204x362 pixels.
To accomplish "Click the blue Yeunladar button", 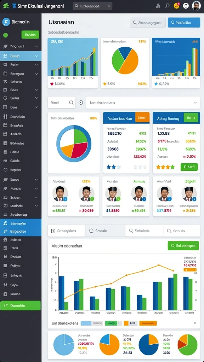I will (x=184, y=23).
